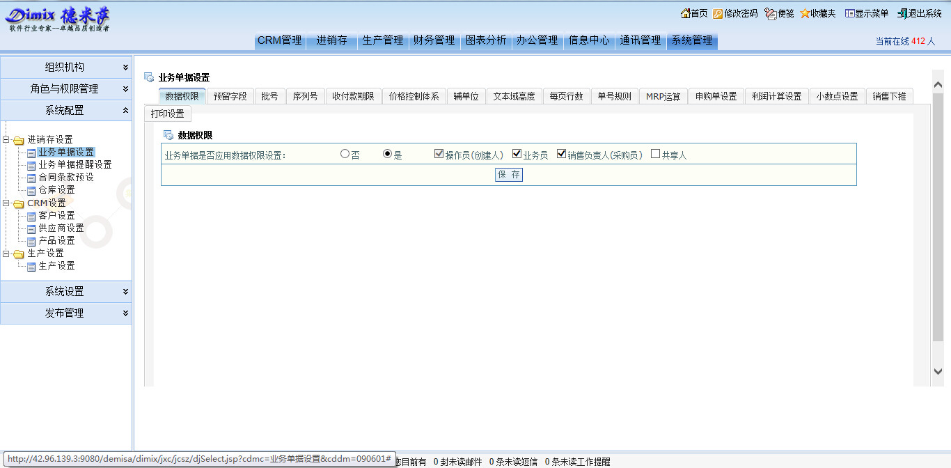Expand the 组织机构 sidebar panel

(65, 68)
